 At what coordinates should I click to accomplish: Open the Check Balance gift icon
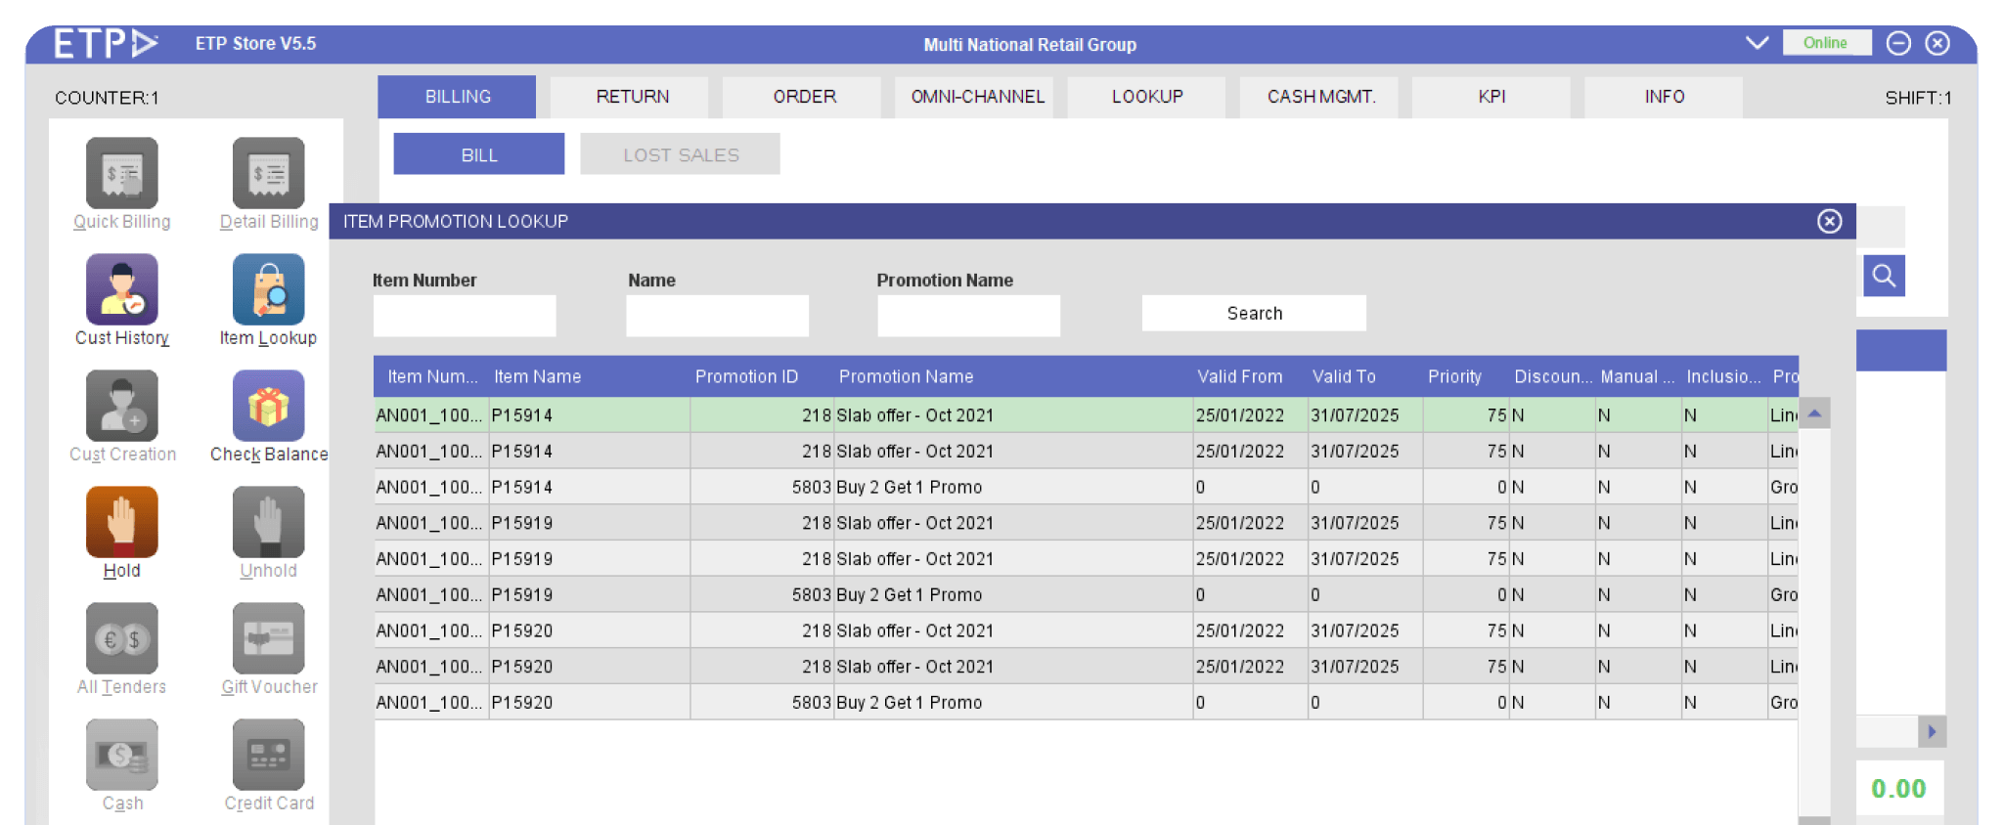pos(268,407)
